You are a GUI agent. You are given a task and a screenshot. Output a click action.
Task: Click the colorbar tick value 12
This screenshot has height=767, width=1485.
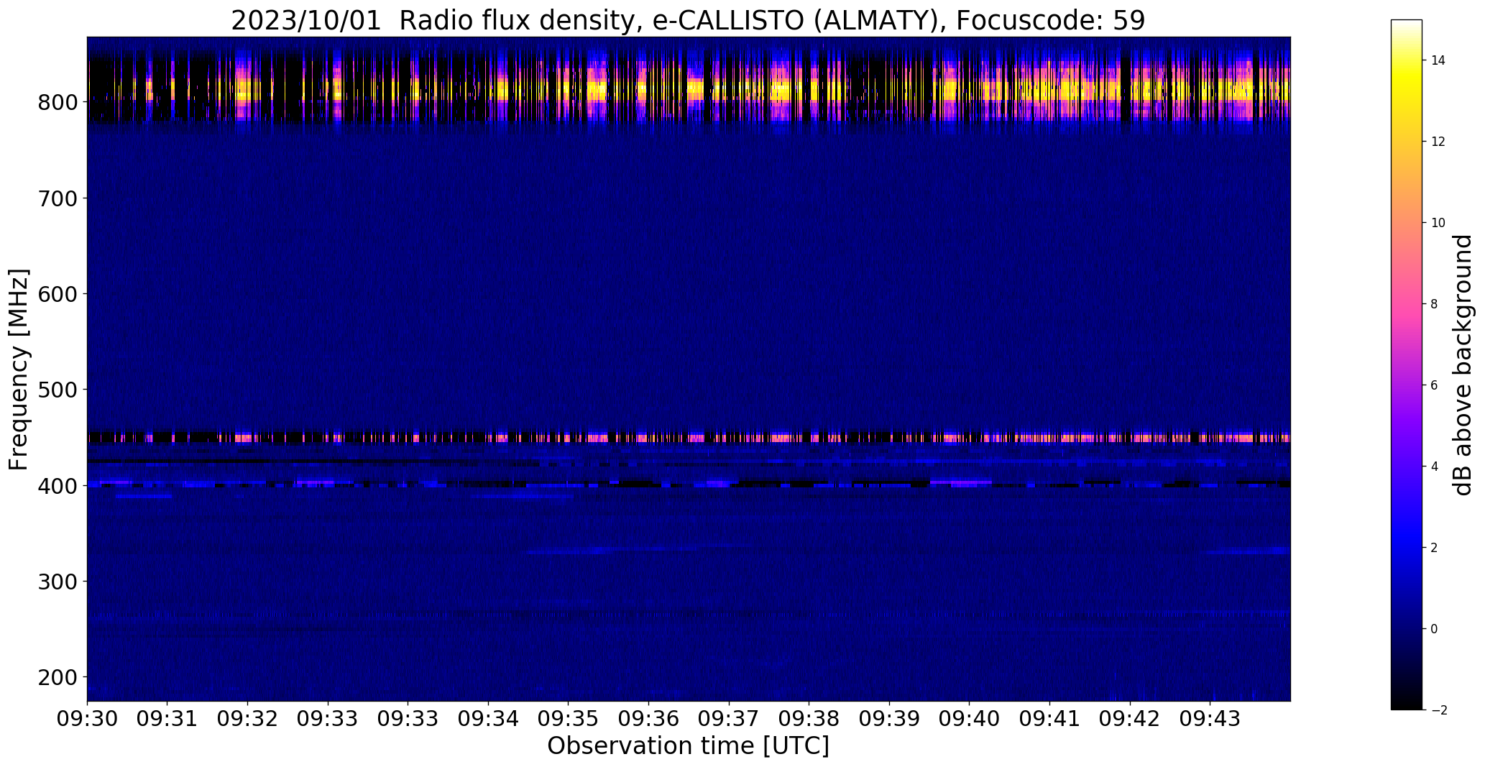[x=1438, y=142]
